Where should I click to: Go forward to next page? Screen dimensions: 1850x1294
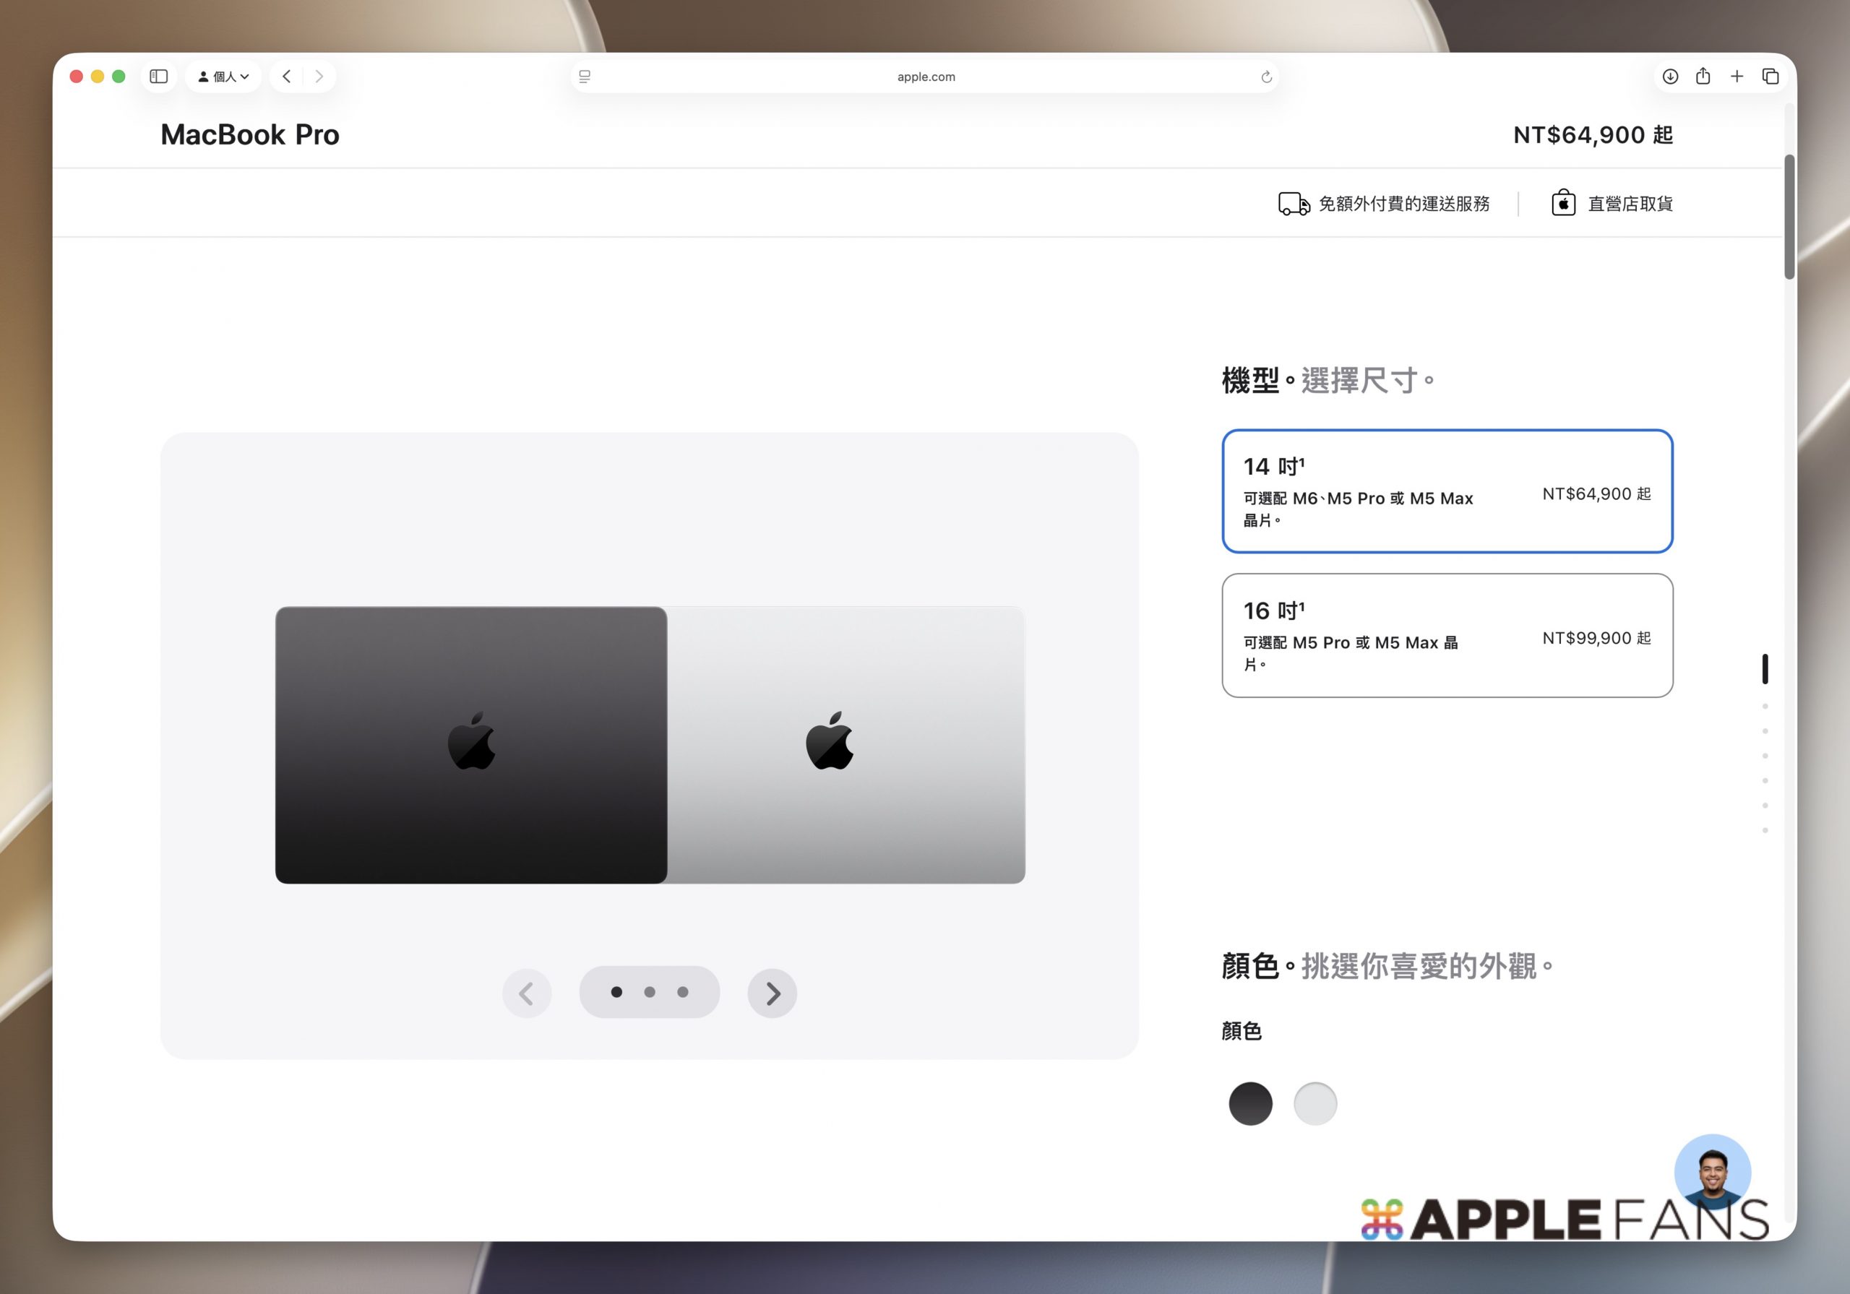coord(319,77)
